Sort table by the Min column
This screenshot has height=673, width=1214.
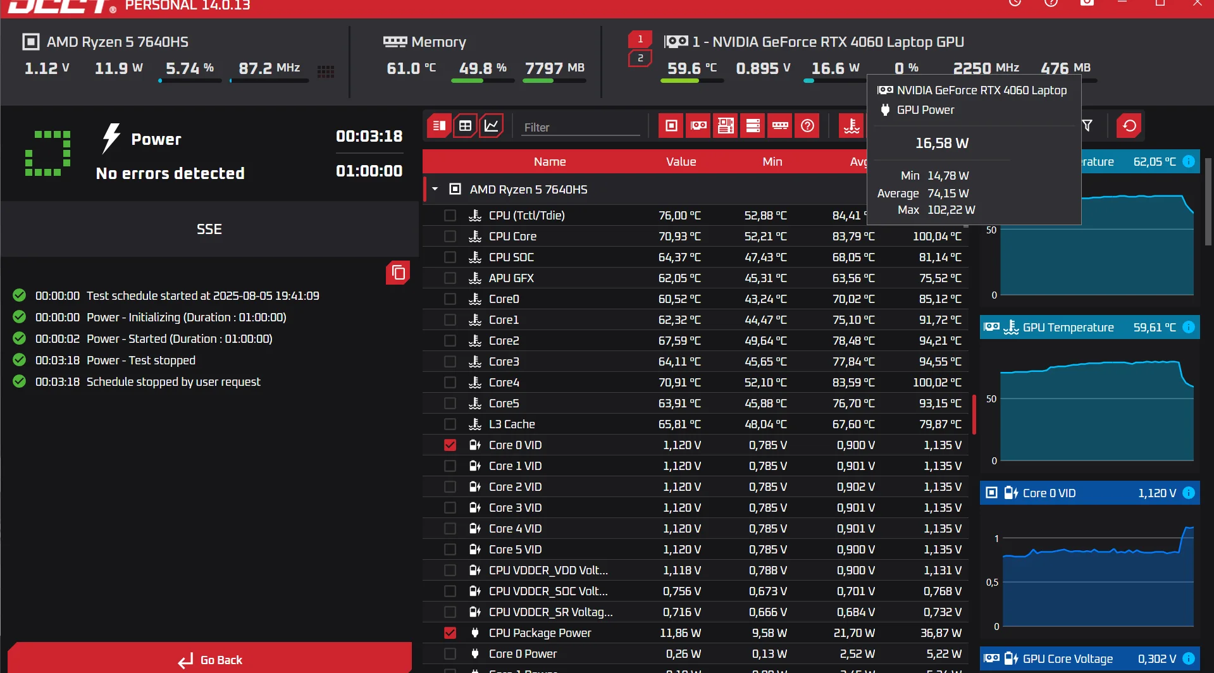click(x=772, y=161)
